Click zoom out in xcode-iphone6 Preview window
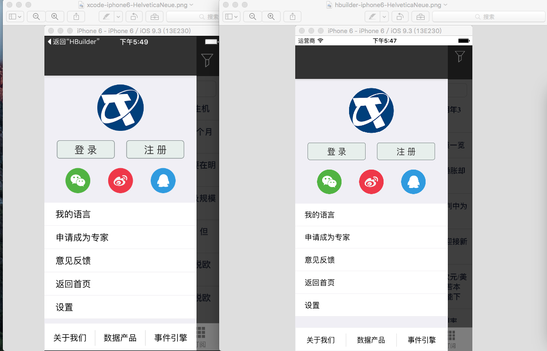Viewport: 547px width, 351px height. click(x=36, y=17)
